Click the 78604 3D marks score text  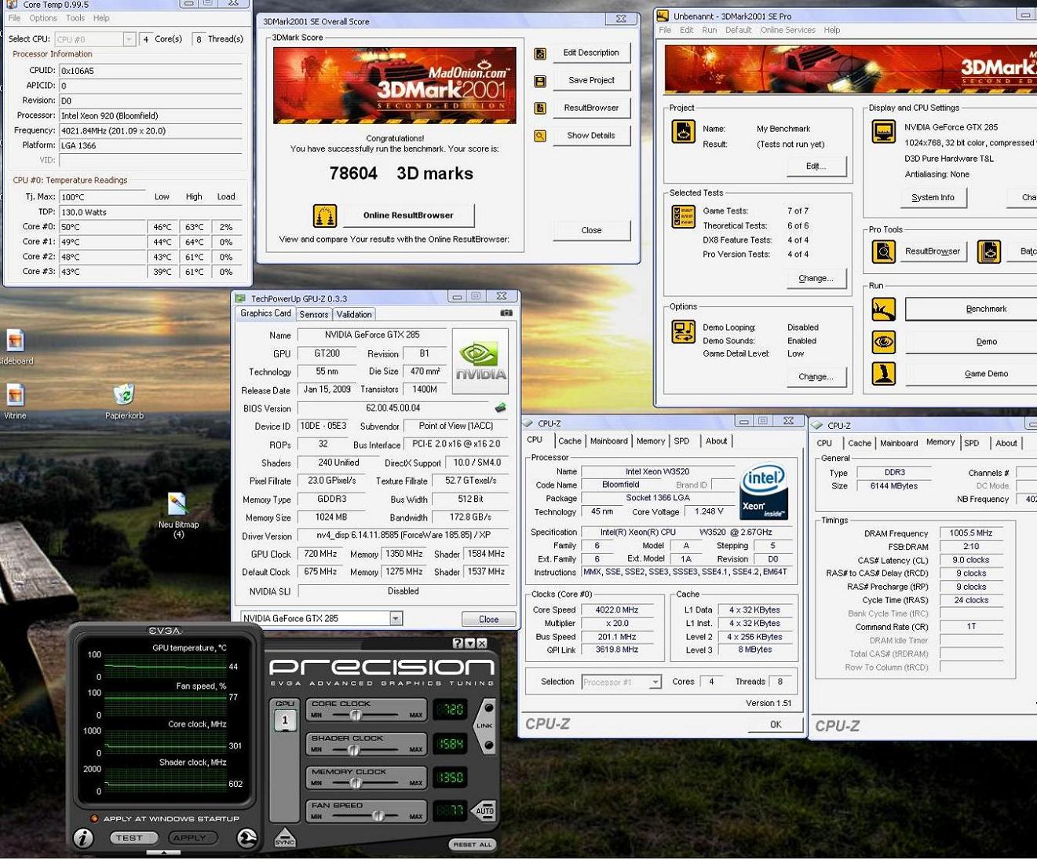[x=400, y=174]
